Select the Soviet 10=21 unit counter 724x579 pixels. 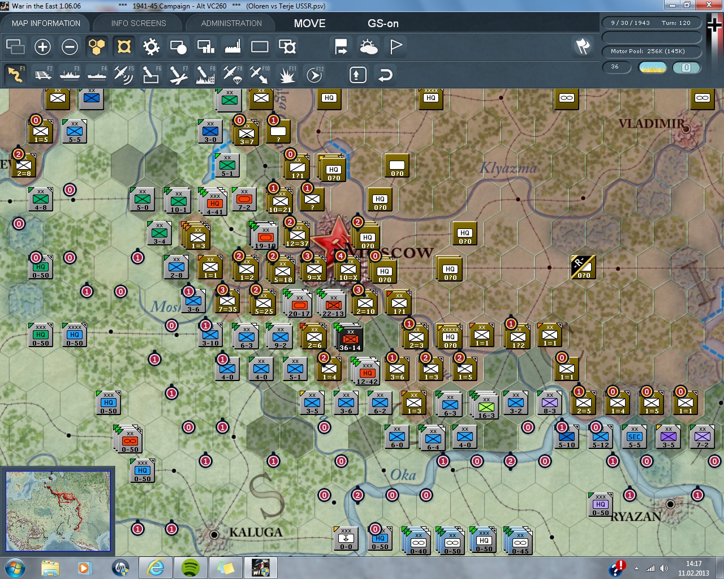(280, 201)
